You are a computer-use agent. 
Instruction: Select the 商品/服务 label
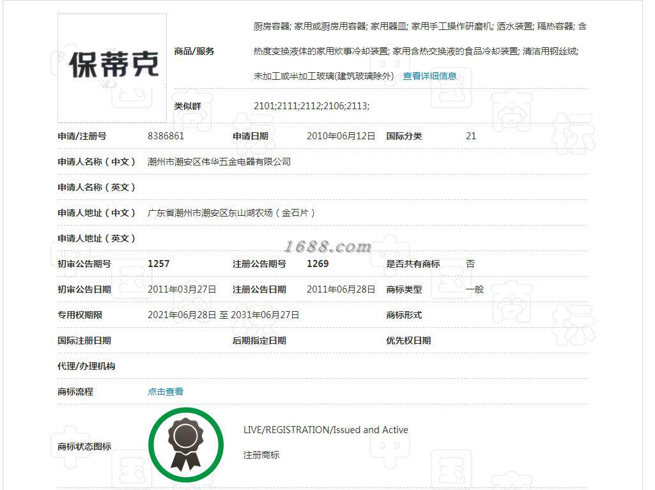coord(194,51)
